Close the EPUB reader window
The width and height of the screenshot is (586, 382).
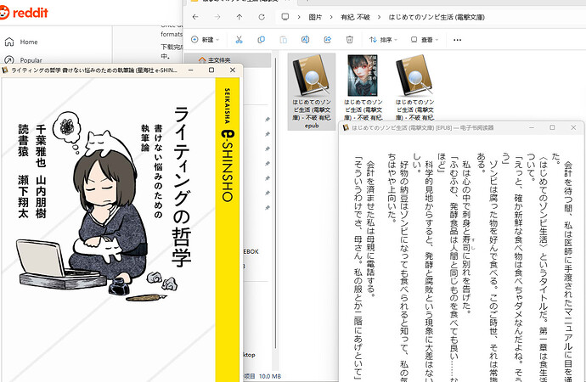click(573, 127)
